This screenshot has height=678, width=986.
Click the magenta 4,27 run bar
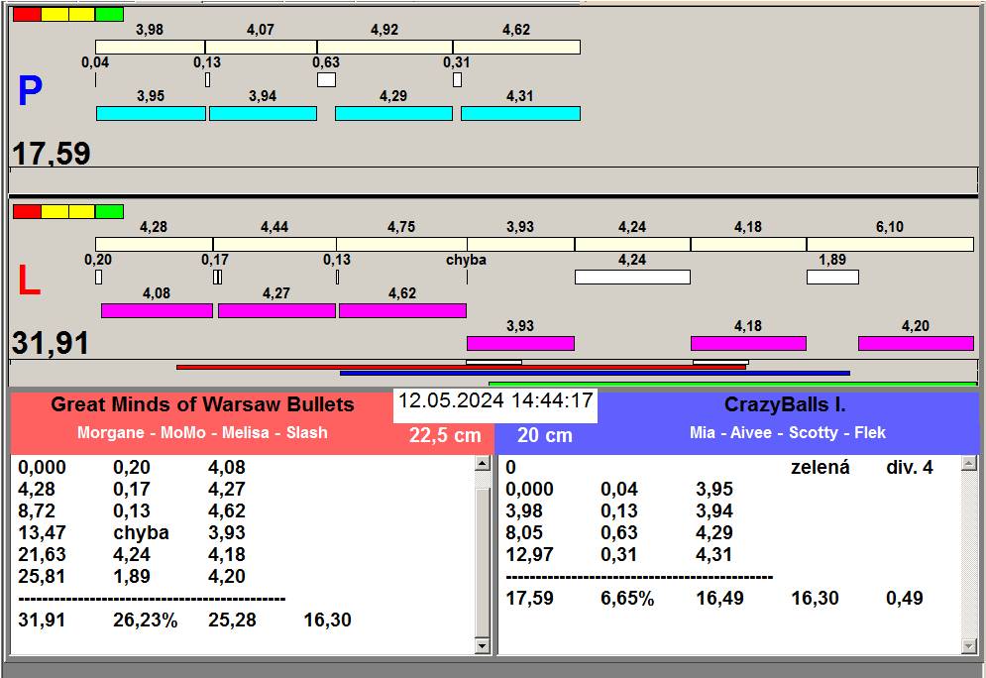(x=276, y=310)
